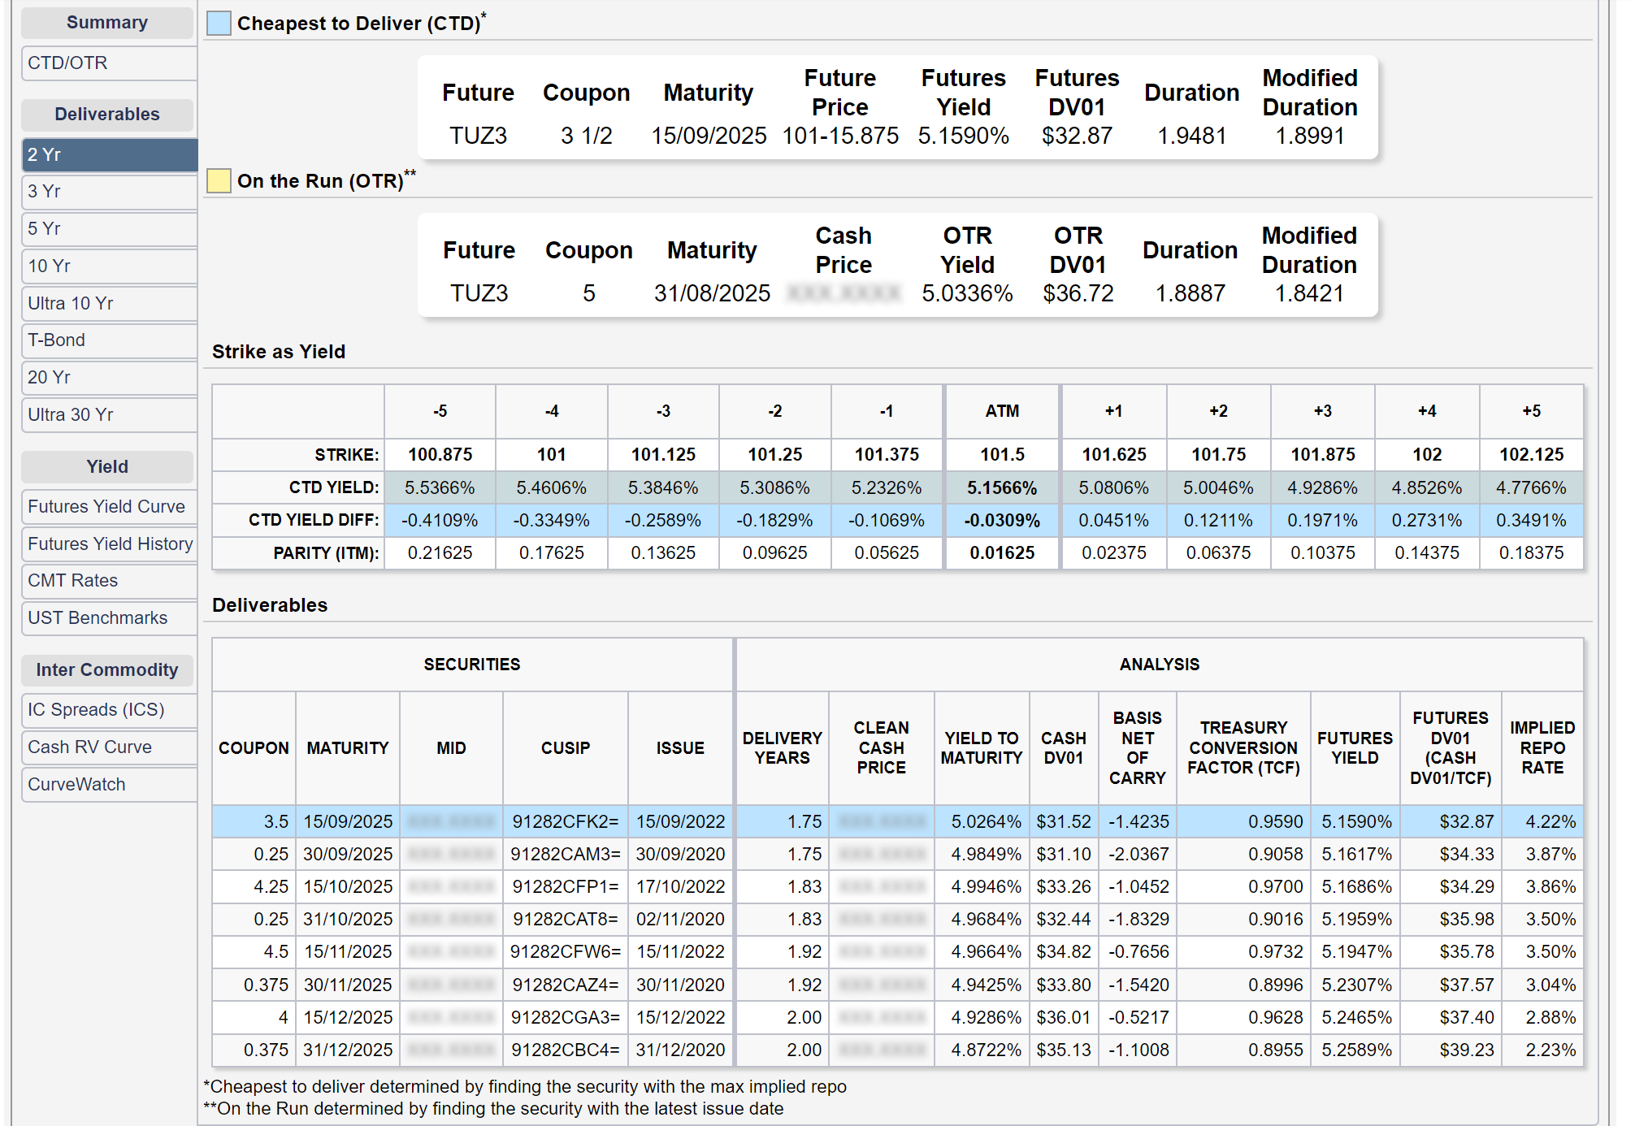The width and height of the screenshot is (1635, 1126).
Task: Launch CurveWatch from the sidebar
Action: (109, 785)
